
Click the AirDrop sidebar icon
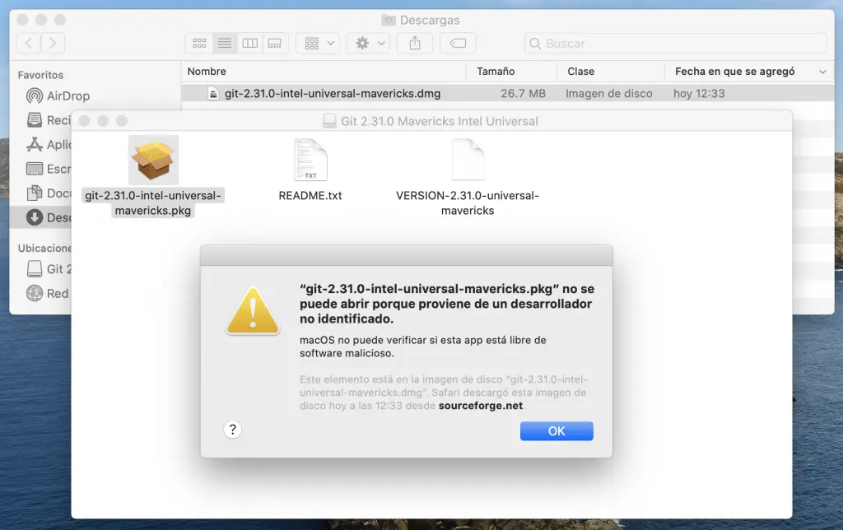[35, 95]
